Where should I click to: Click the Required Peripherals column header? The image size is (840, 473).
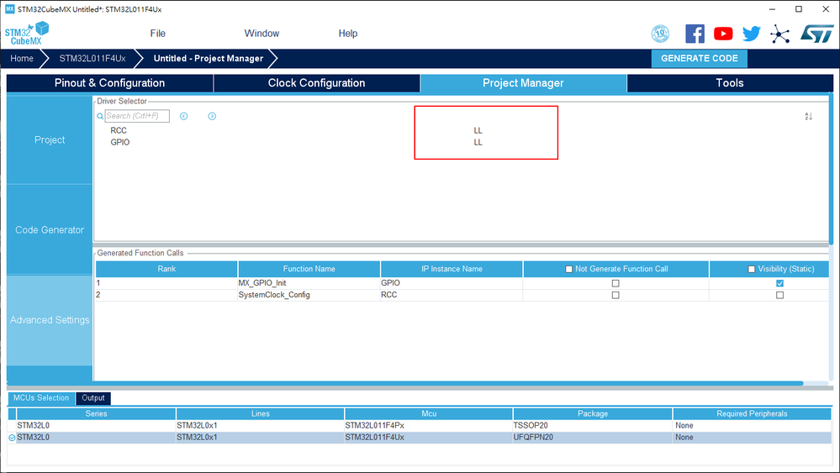point(753,413)
